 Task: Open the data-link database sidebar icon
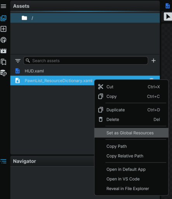click(x=3, y=73)
